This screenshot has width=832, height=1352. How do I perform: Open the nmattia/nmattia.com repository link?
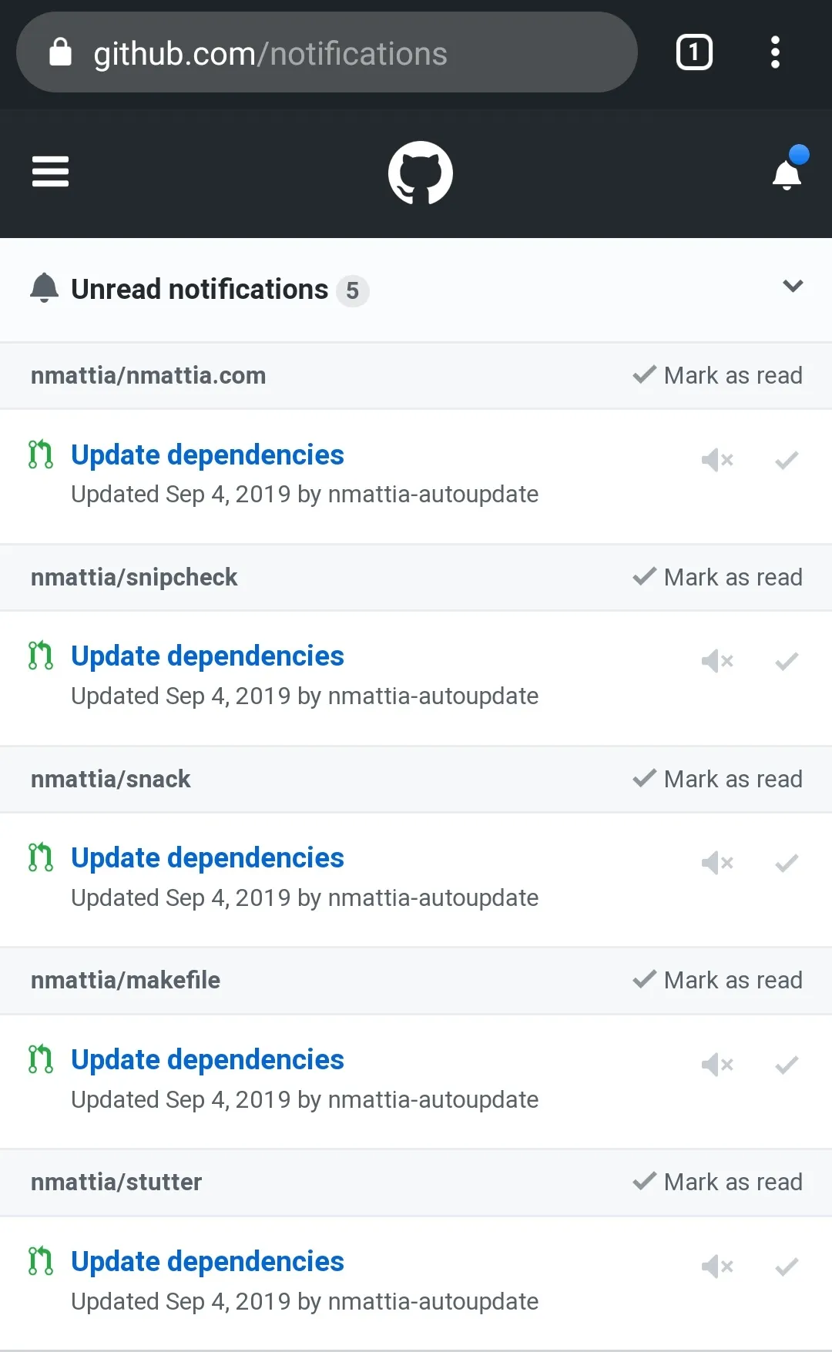click(148, 375)
